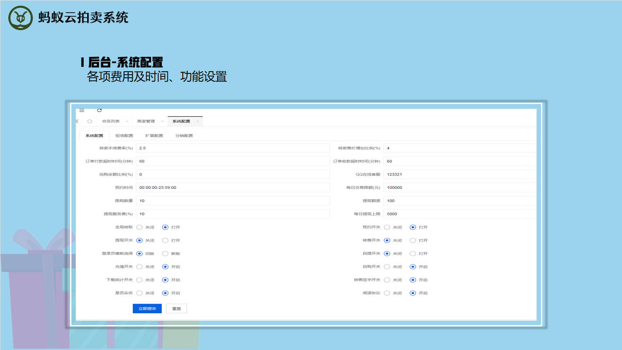The image size is (622, 350).
Task: Turn on 转售开关 with 打开
Action: click(413, 240)
